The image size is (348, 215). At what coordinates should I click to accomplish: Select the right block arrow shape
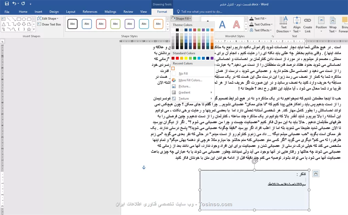click(19, 24)
